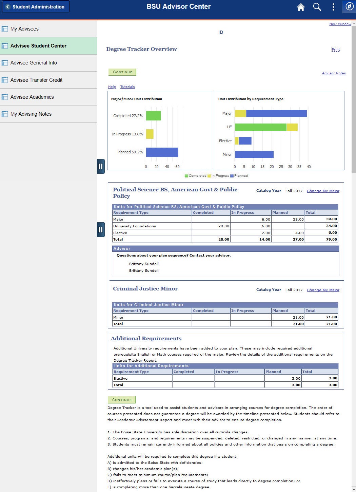Open Advisee Academics

48,97
